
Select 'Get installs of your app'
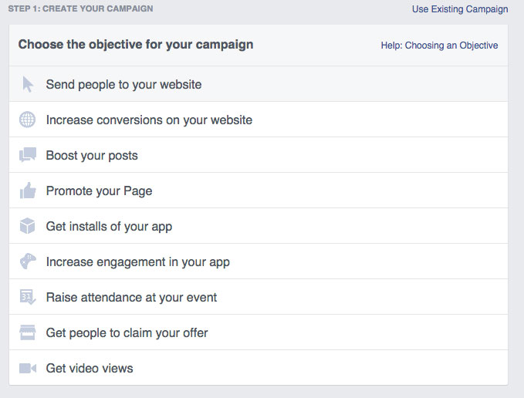[259, 226]
